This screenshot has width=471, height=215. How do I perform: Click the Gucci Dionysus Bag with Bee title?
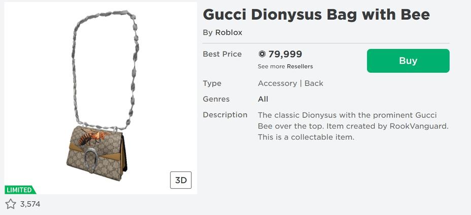pos(316,14)
